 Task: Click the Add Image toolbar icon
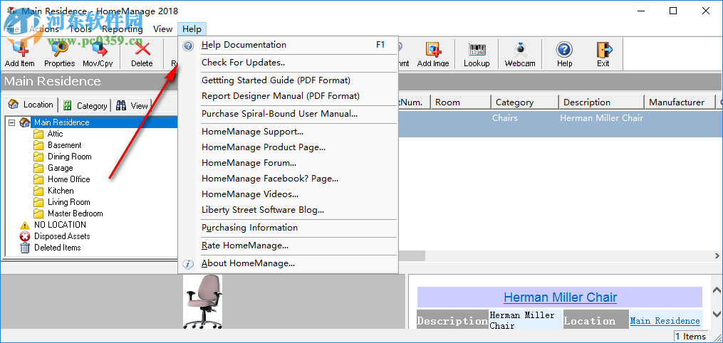pos(433,54)
